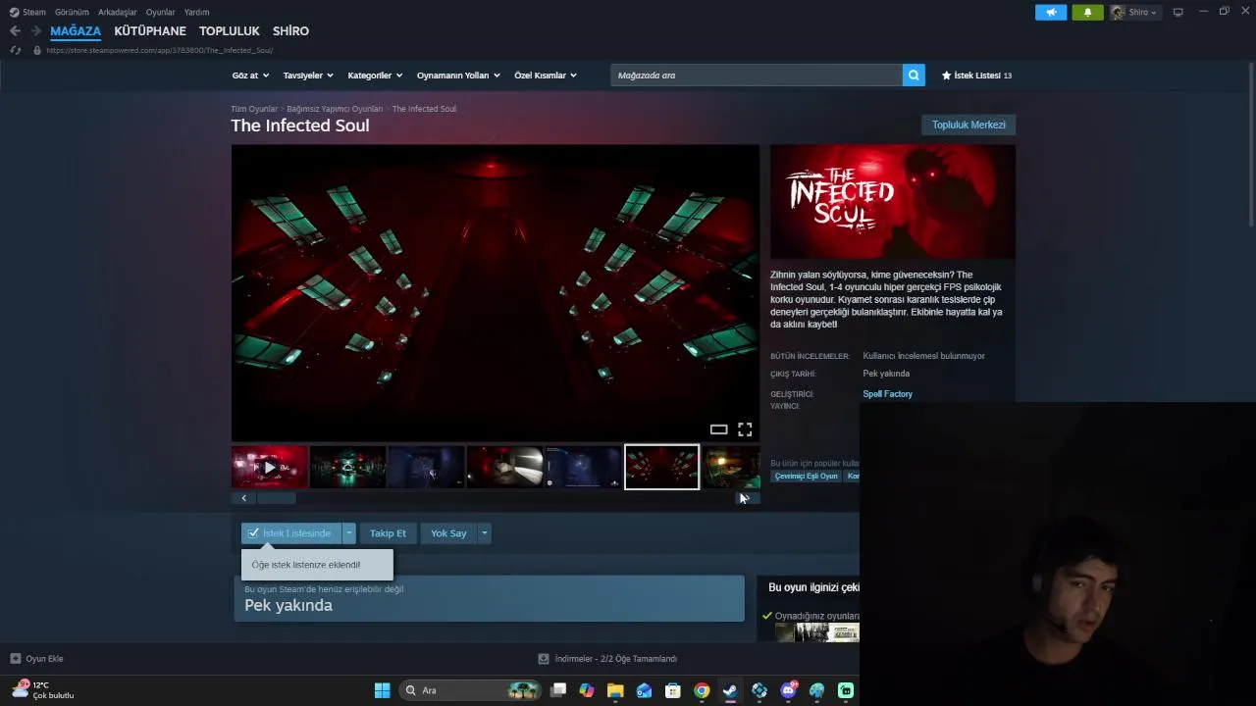This screenshot has height=706, width=1256.
Task: Open the Yardım menu
Action: [196, 12]
